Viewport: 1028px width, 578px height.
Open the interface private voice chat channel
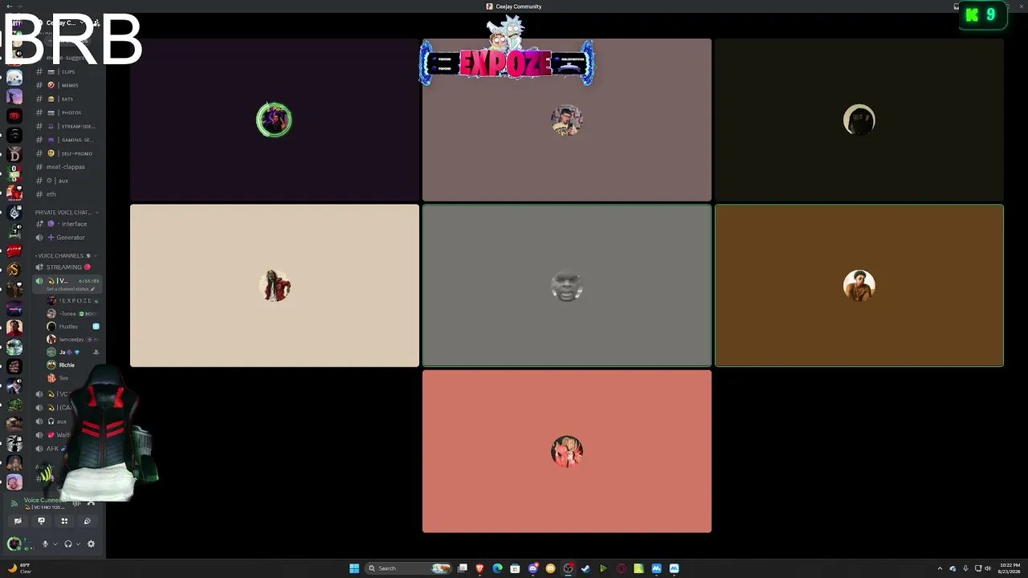tap(68, 224)
